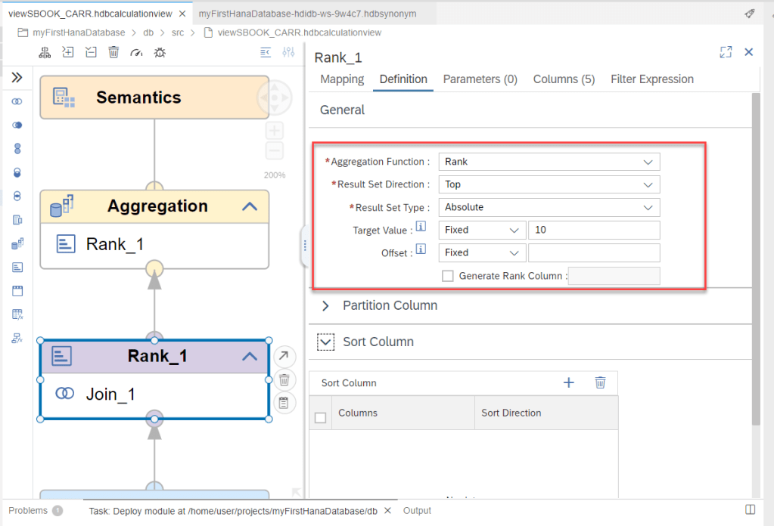Screen dimensions: 774x526
Task: Switch to the Mapping tab
Action: [x=342, y=79]
